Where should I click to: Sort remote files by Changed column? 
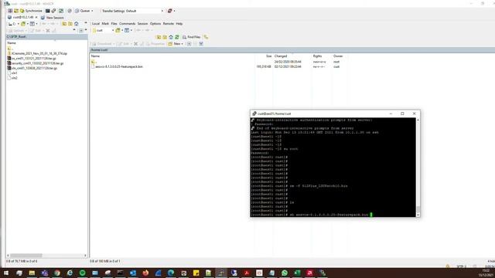click(281, 56)
